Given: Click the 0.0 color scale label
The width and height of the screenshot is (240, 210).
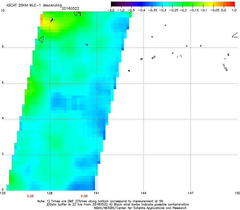Looking at the screenshot, I should pyautogui.click(x=224, y=10).
